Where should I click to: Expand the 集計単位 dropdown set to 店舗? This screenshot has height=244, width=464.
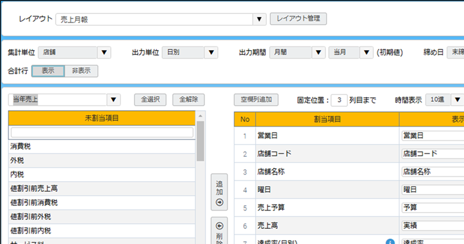tap(74, 52)
